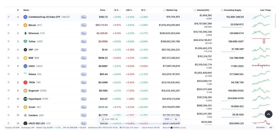277x131 pixels.
Task: Expand the Get listed dropdown
Action: pos(262,127)
